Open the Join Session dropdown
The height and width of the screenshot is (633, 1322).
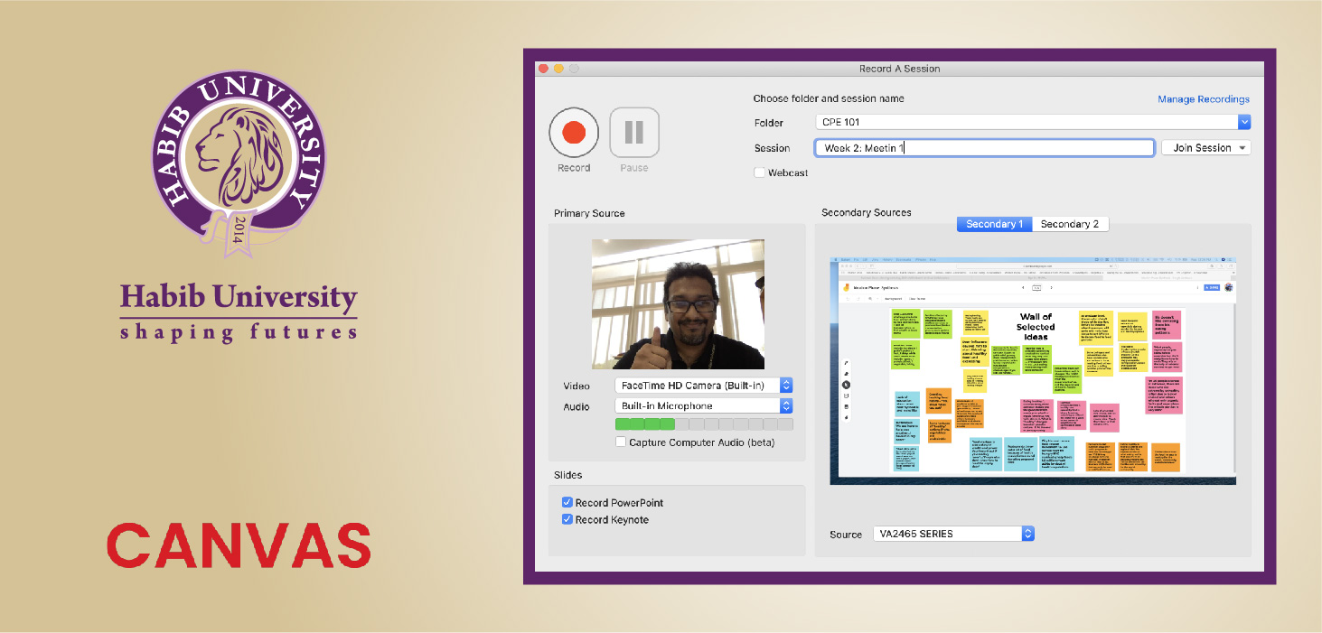pos(1206,148)
